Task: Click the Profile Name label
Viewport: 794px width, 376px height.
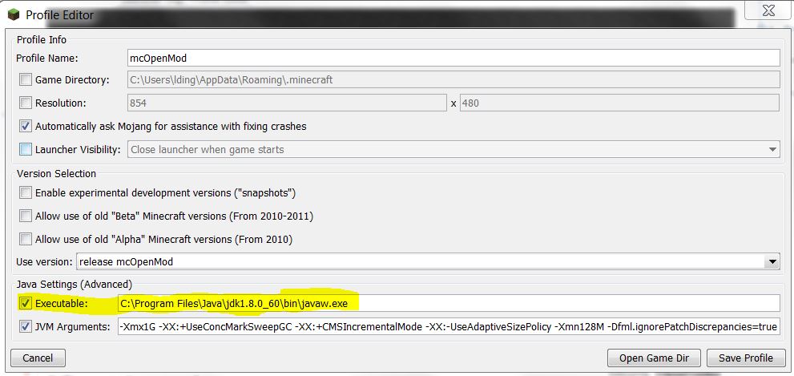Action: [x=47, y=59]
